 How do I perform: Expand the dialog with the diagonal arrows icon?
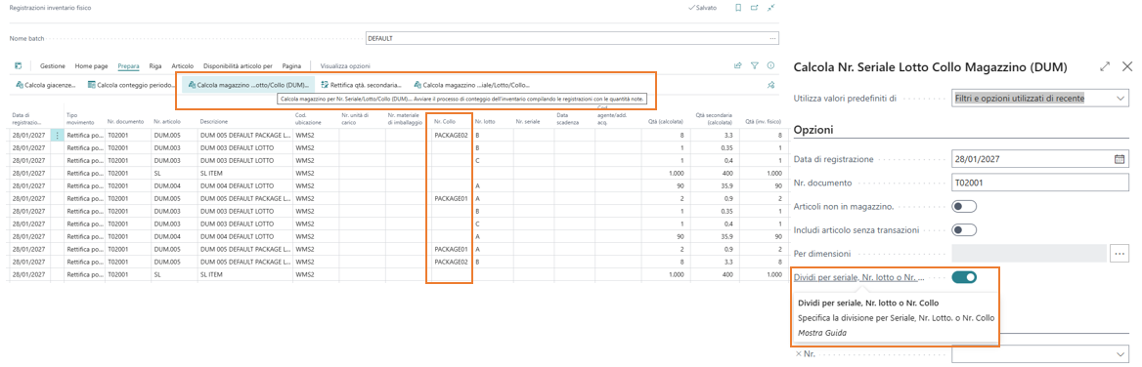[1105, 66]
